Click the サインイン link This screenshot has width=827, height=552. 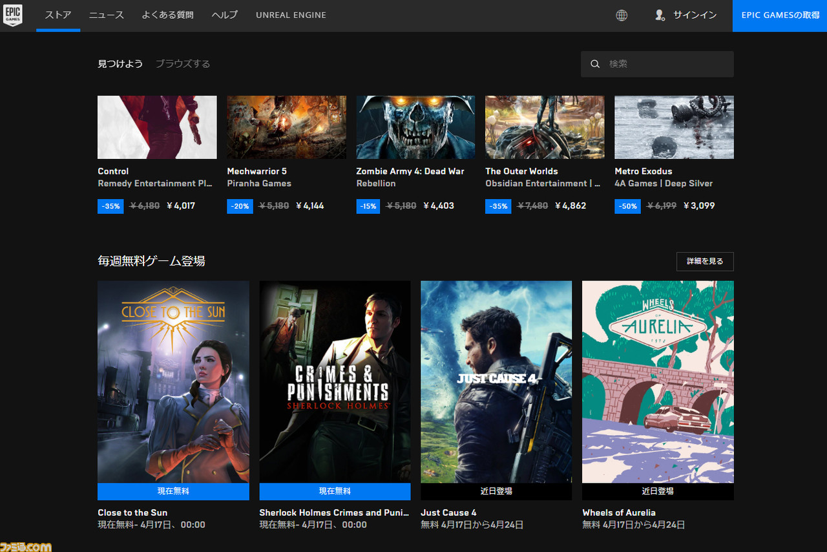click(x=695, y=15)
